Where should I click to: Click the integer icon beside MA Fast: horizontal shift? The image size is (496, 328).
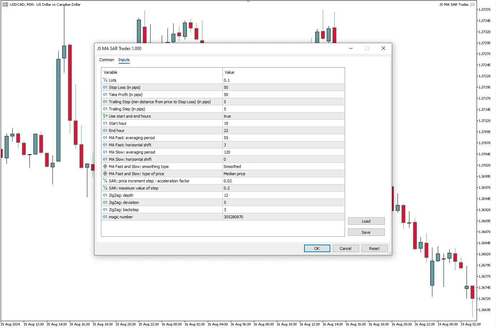coord(105,145)
